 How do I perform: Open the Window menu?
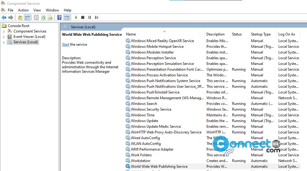click(x=52, y=10)
